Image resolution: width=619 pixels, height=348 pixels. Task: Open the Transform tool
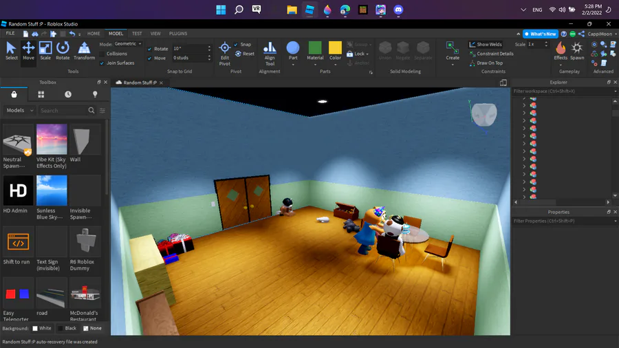click(x=84, y=50)
